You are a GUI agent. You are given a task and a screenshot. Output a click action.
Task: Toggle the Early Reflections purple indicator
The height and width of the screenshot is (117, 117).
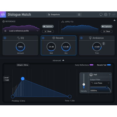click(91, 65)
